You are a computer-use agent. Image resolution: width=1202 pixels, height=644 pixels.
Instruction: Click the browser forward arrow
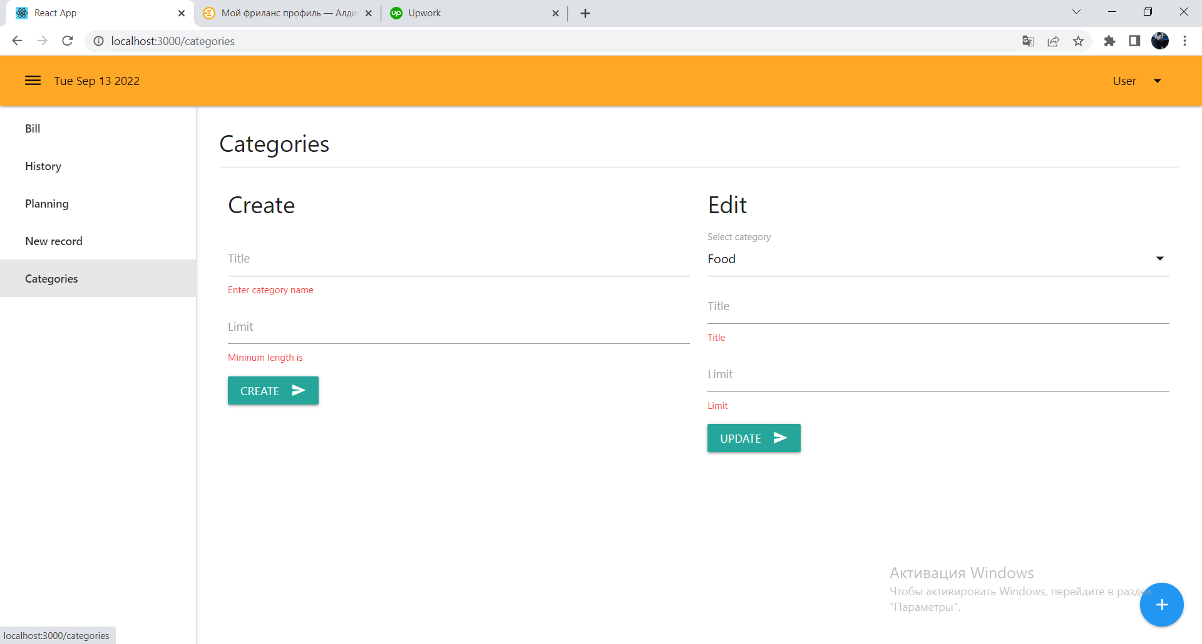42,41
